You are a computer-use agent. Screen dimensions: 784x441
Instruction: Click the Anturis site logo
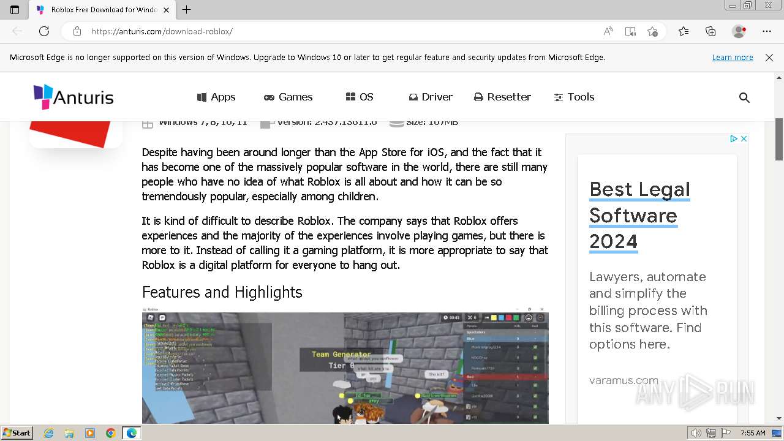point(73,97)
